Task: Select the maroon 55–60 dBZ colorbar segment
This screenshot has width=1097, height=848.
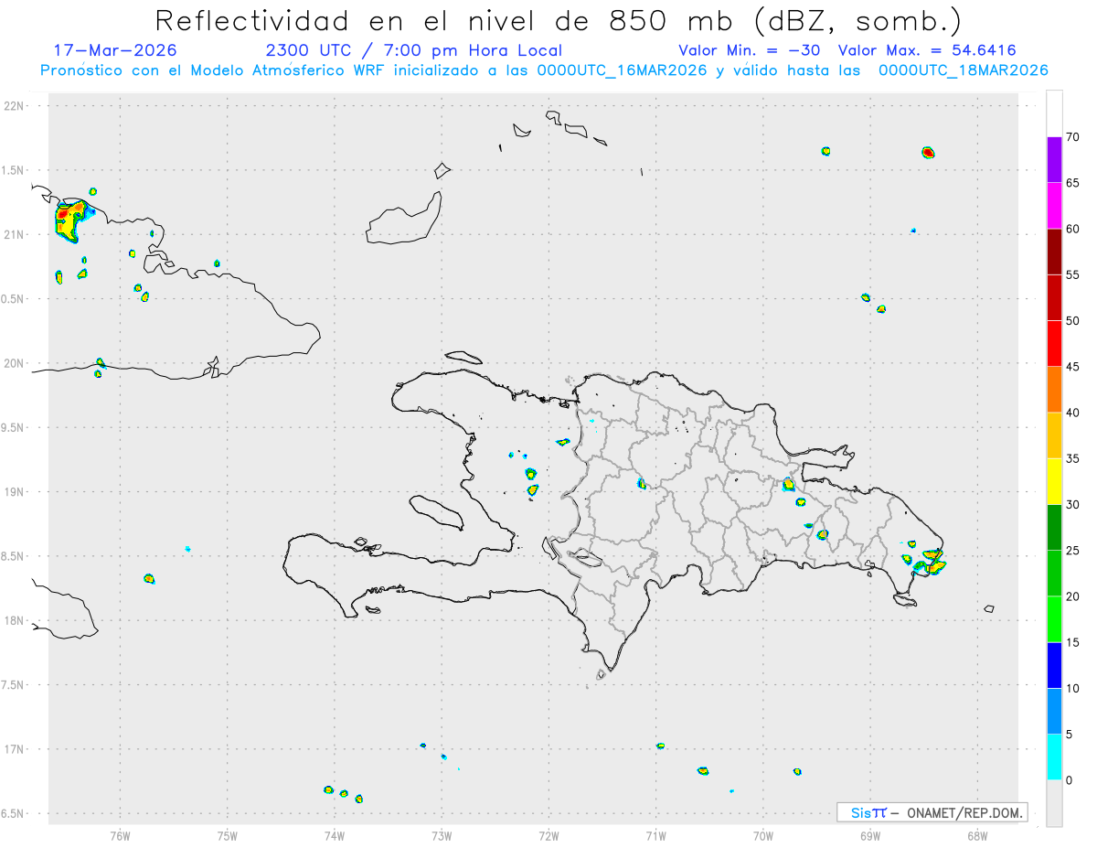Action: coord(1054,252)
